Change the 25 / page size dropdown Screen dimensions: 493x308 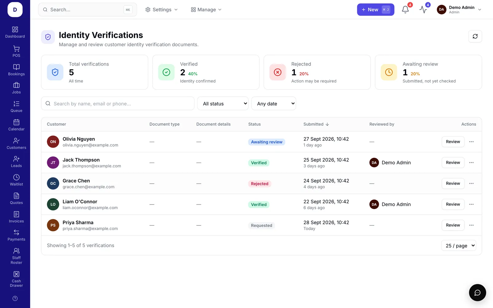tap(459, 245)
